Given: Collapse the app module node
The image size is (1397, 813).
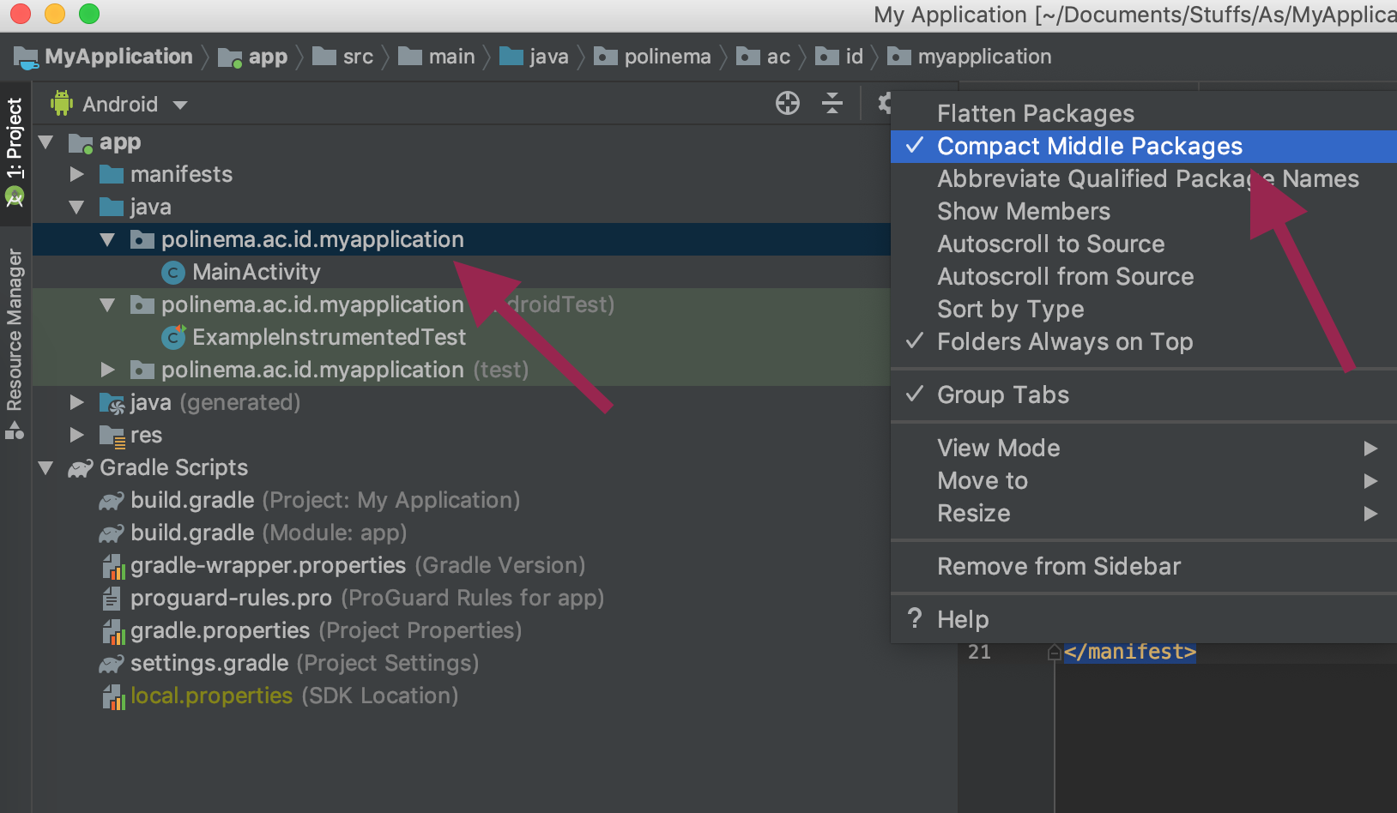Looking at the screenshot, I should (x=46, y=142).
